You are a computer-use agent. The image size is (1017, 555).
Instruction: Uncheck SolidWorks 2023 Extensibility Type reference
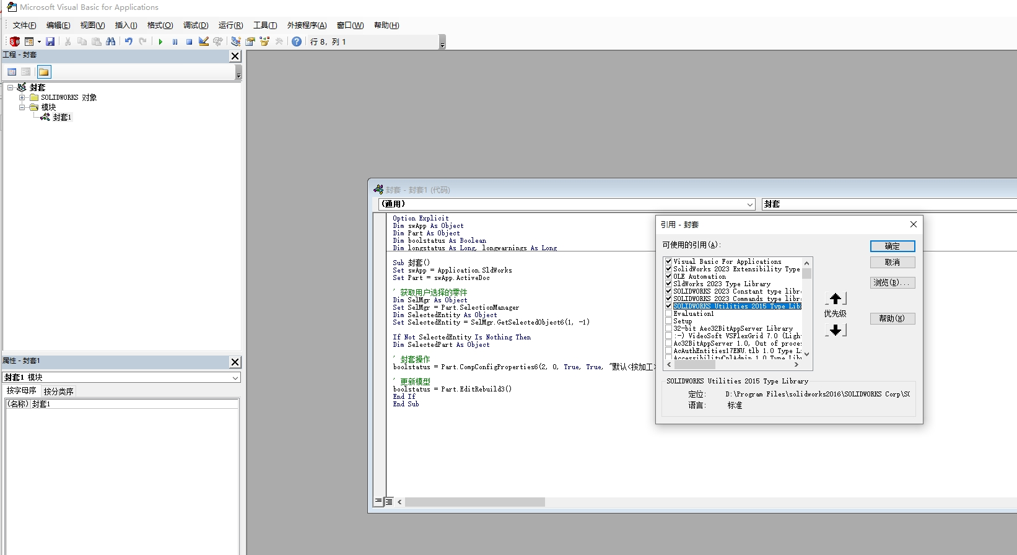pos(668,269)
